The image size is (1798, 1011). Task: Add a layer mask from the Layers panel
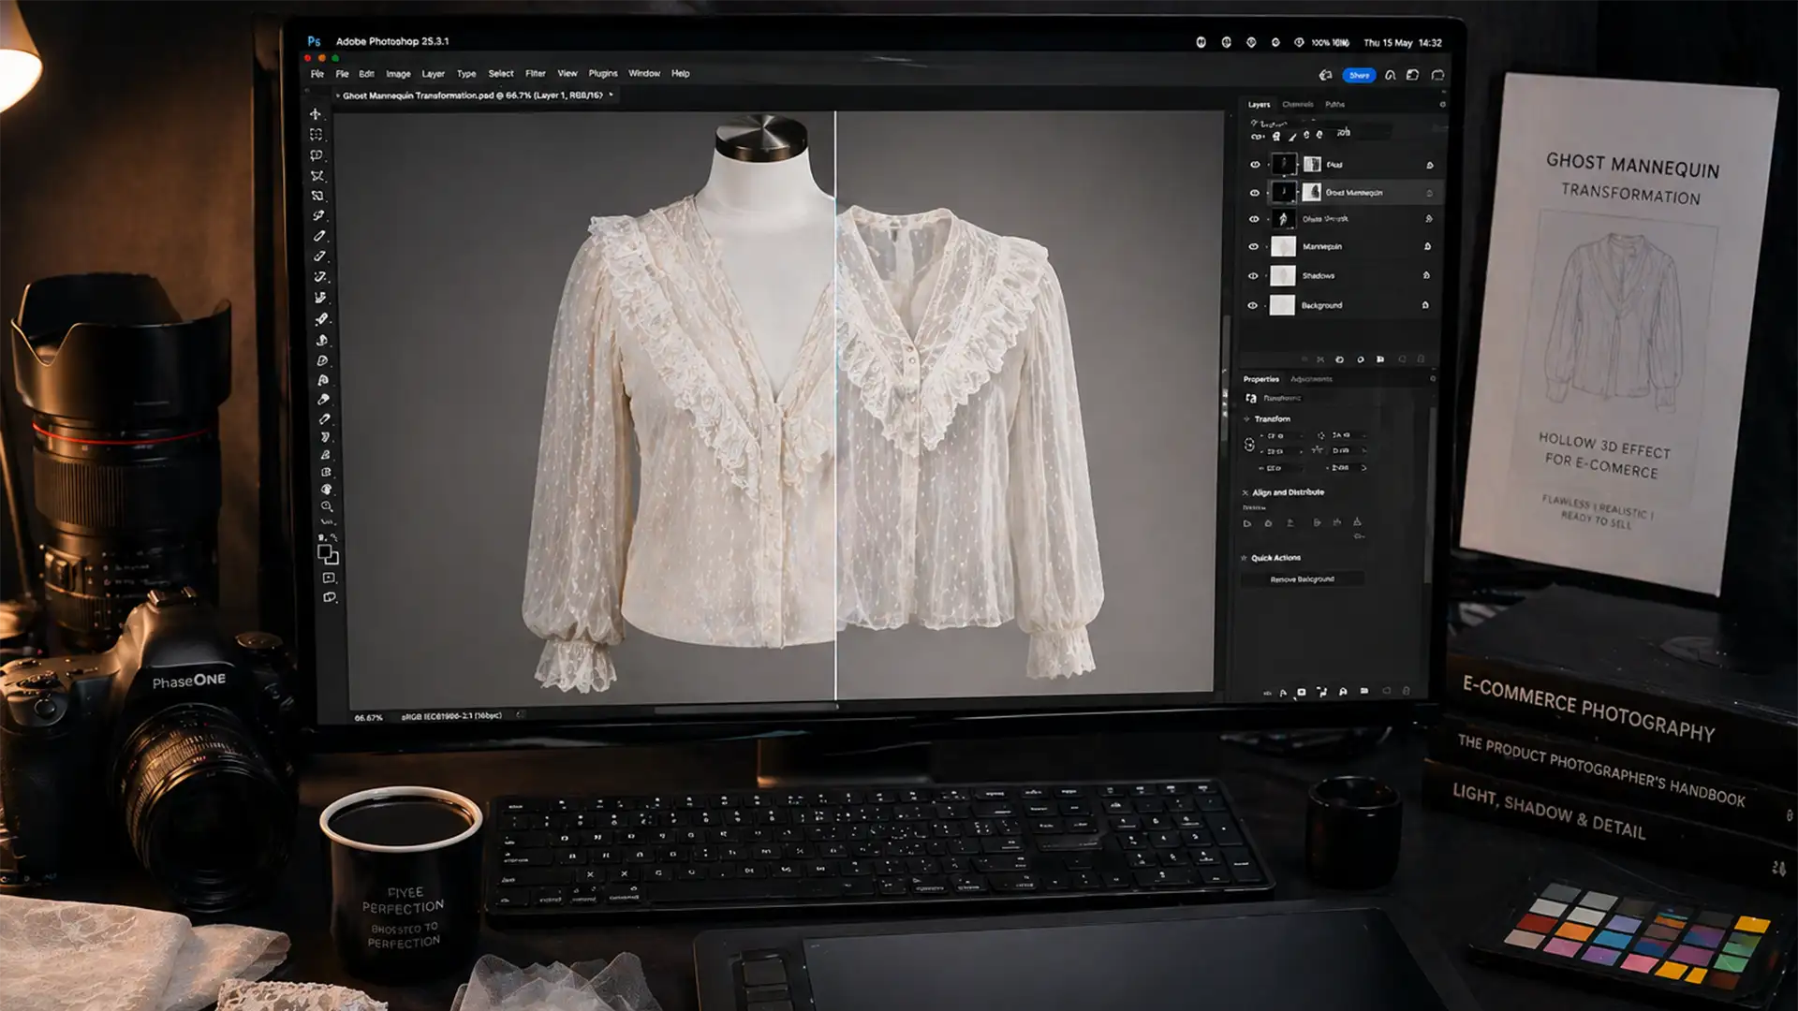1340,359
